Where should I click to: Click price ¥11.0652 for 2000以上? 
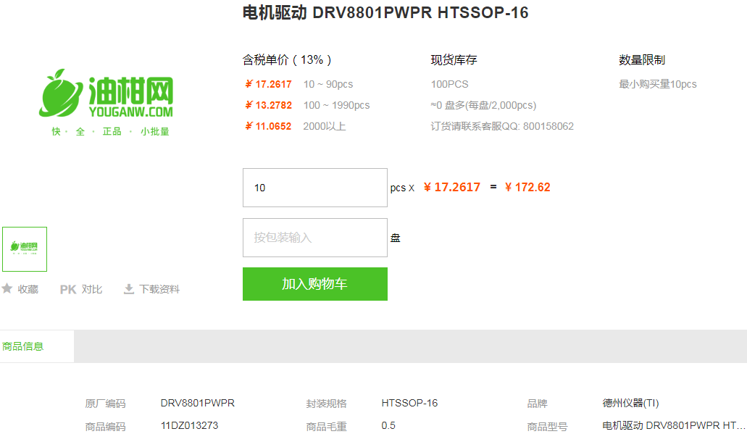point(268,126)
